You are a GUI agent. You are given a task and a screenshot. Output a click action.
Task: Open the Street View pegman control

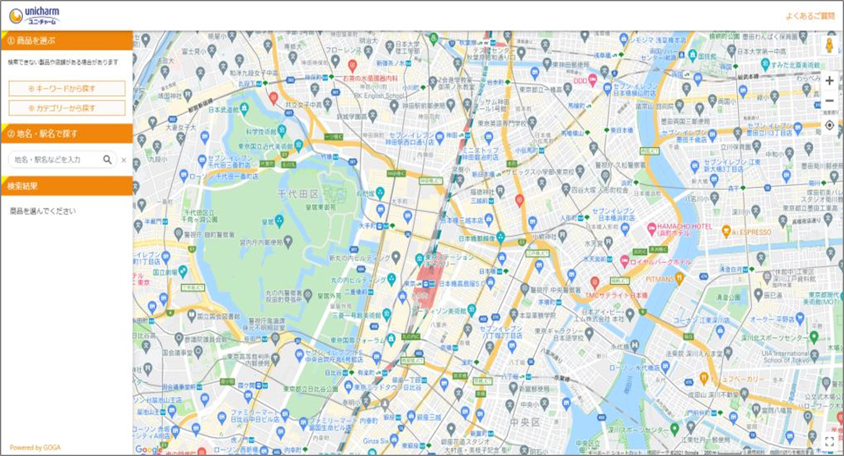pos(829,46)
